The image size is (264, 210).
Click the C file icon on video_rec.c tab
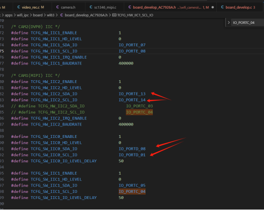19,7
